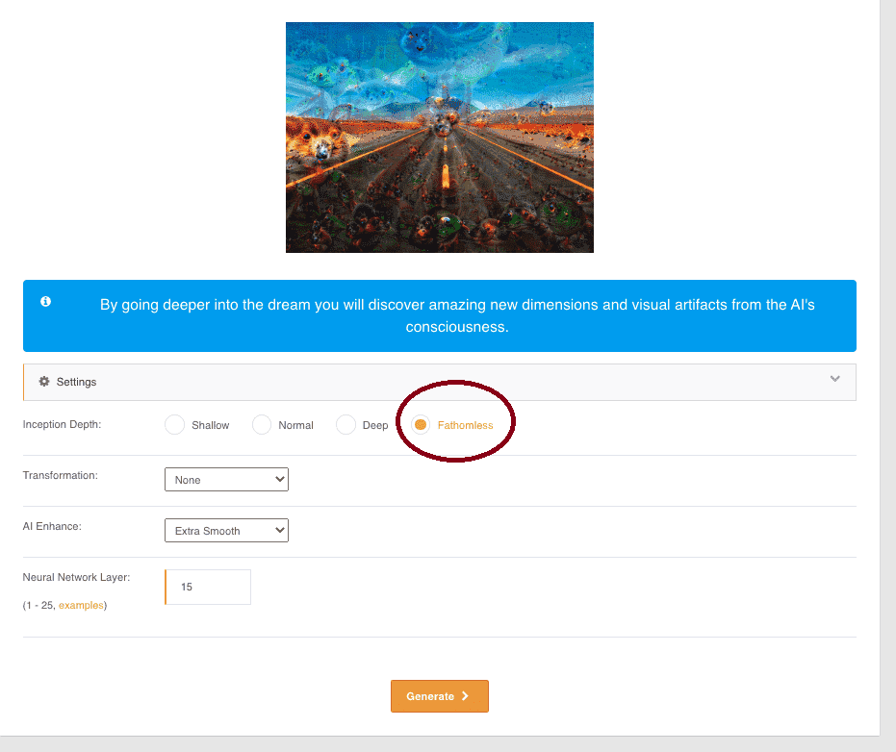
Task: Click the Transformation field label
Action: (61, 475)
